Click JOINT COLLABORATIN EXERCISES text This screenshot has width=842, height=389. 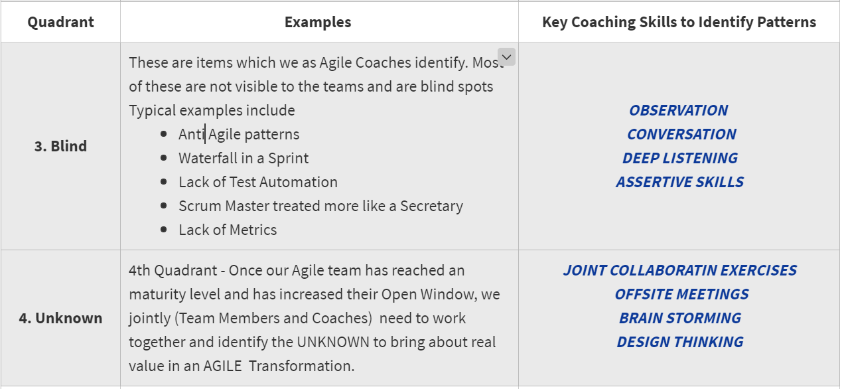[679, 270]
